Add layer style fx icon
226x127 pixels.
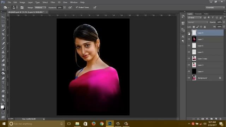(198, 119)
